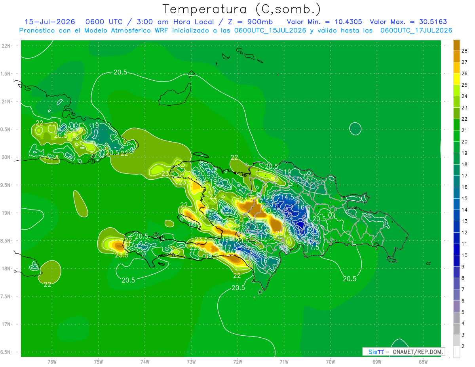The height and width of the screenshot is (367, 475).
Task: Click the '20N' latitude axis label
Action: 6,157
